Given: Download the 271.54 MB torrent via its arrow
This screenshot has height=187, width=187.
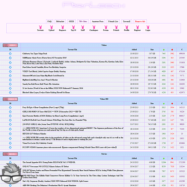Looking at the screenshot, I should (10, 72).
